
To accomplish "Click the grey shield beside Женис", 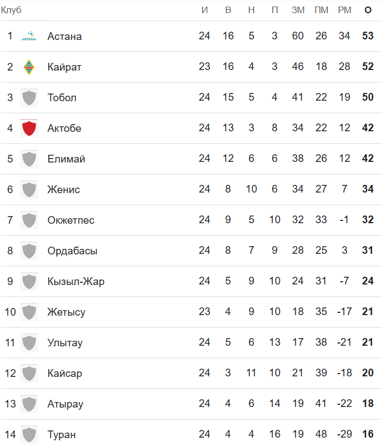I will (29, 190).
